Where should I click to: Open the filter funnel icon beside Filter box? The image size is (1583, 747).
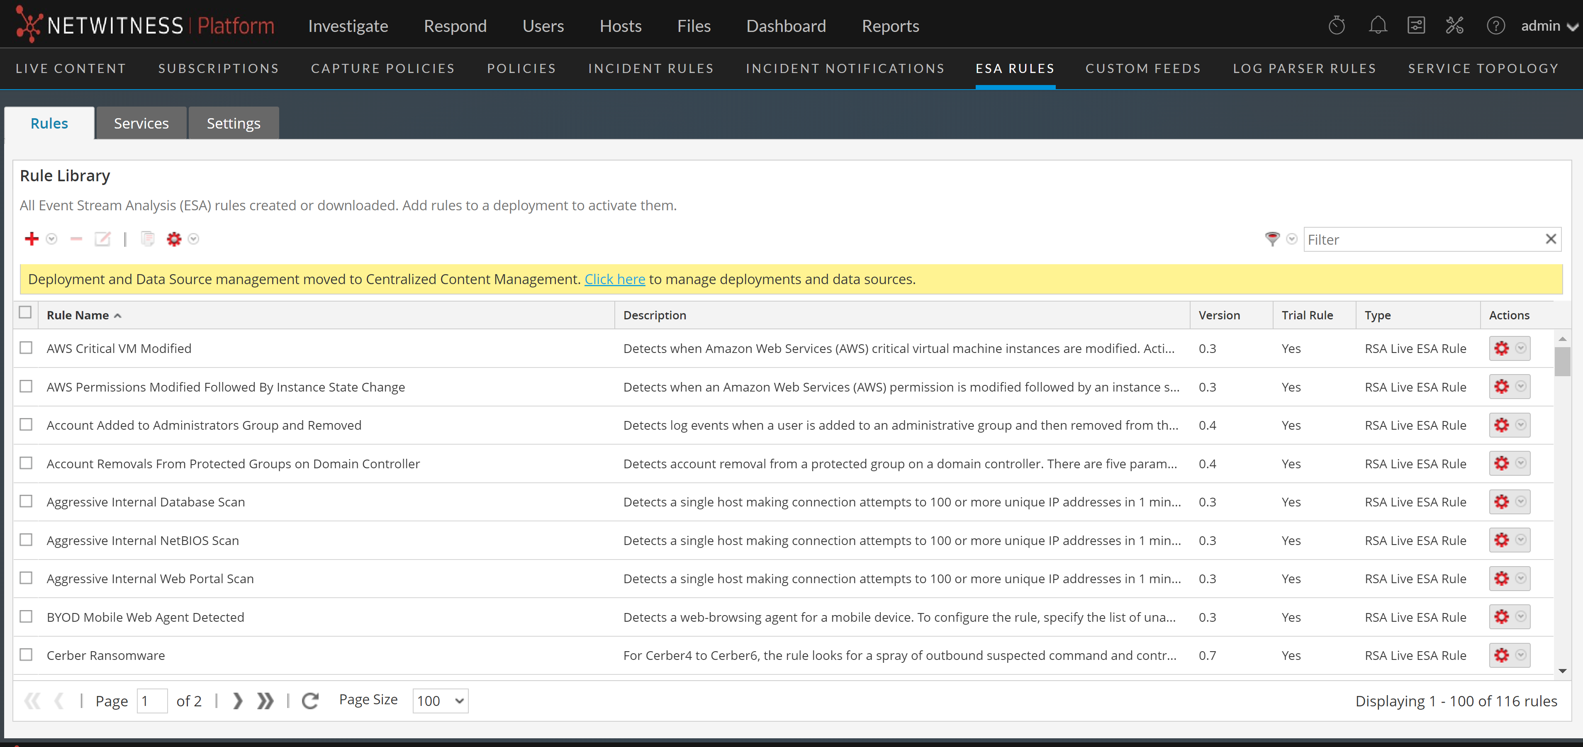click(x=1272, y=239)
